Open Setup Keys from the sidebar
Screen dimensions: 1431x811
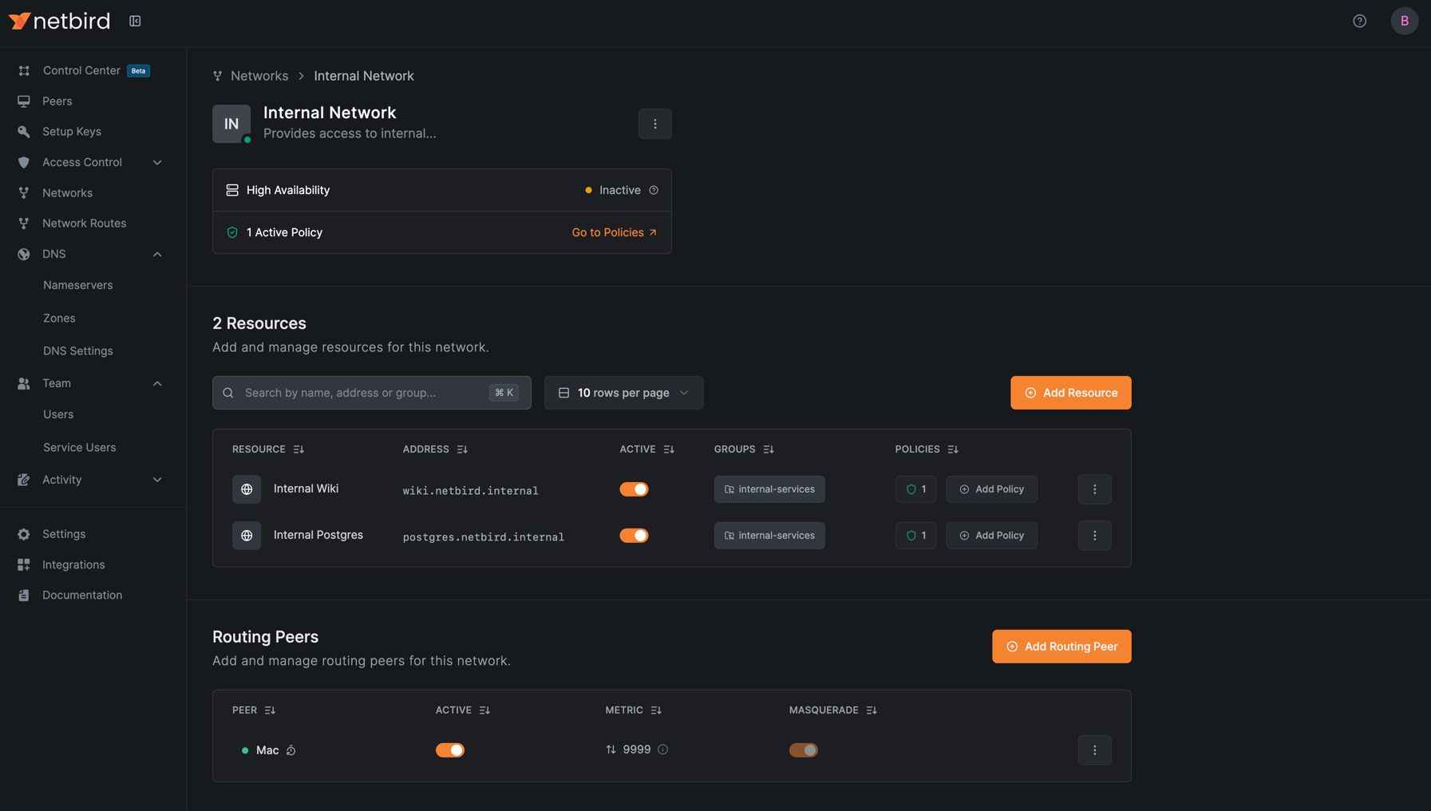tap(72, 131)
